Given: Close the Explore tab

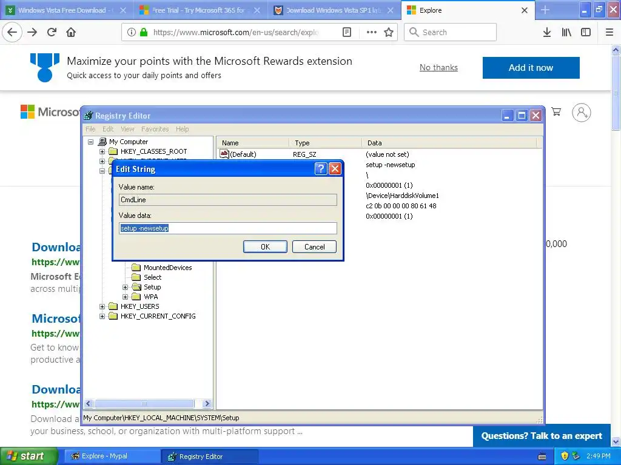Looking at the screenshot, I should (x=525, y=10).
